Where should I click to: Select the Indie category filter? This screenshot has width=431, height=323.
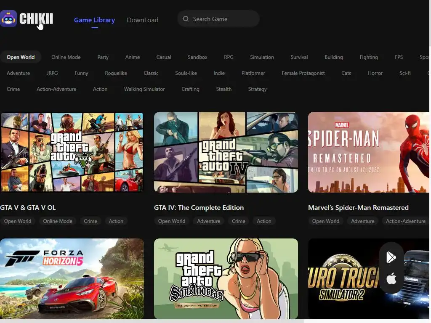tap(219, 73)
